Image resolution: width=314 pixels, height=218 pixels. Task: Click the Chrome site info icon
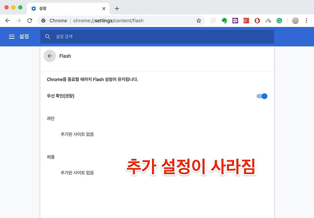pos(44,21)
